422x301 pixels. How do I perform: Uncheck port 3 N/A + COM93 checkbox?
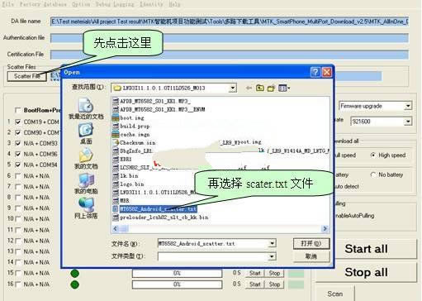coord(18,143)
